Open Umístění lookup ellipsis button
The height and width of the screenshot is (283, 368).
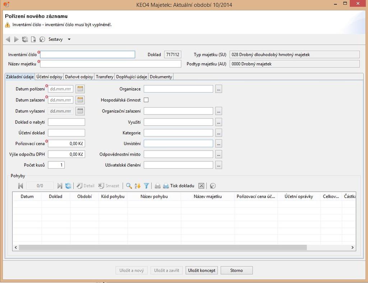pyautogui.click(x=218, y=144)
